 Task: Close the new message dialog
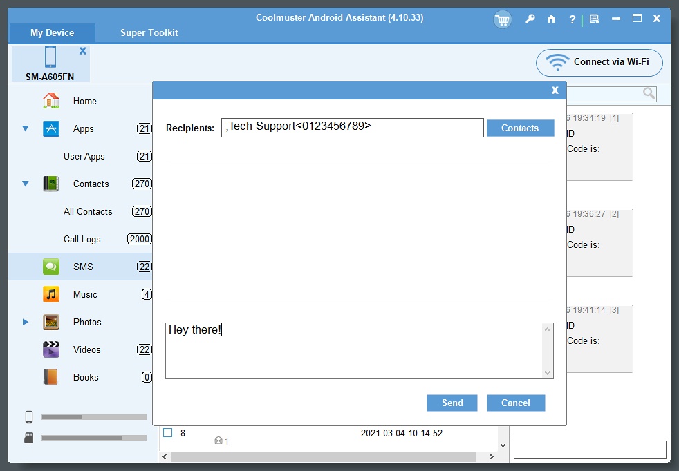pyautogui.click(x=555, y=90)
